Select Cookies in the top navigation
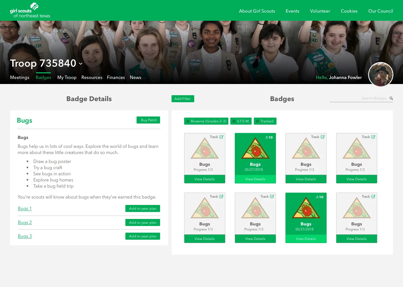This screenshot has height=287, width=403. click(349, 11)
